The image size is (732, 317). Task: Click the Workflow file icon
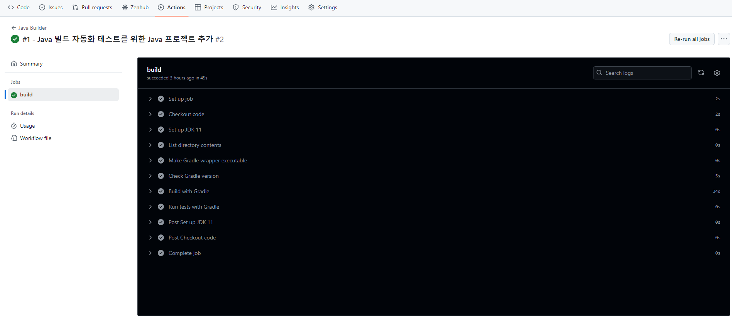click(14, 138)
